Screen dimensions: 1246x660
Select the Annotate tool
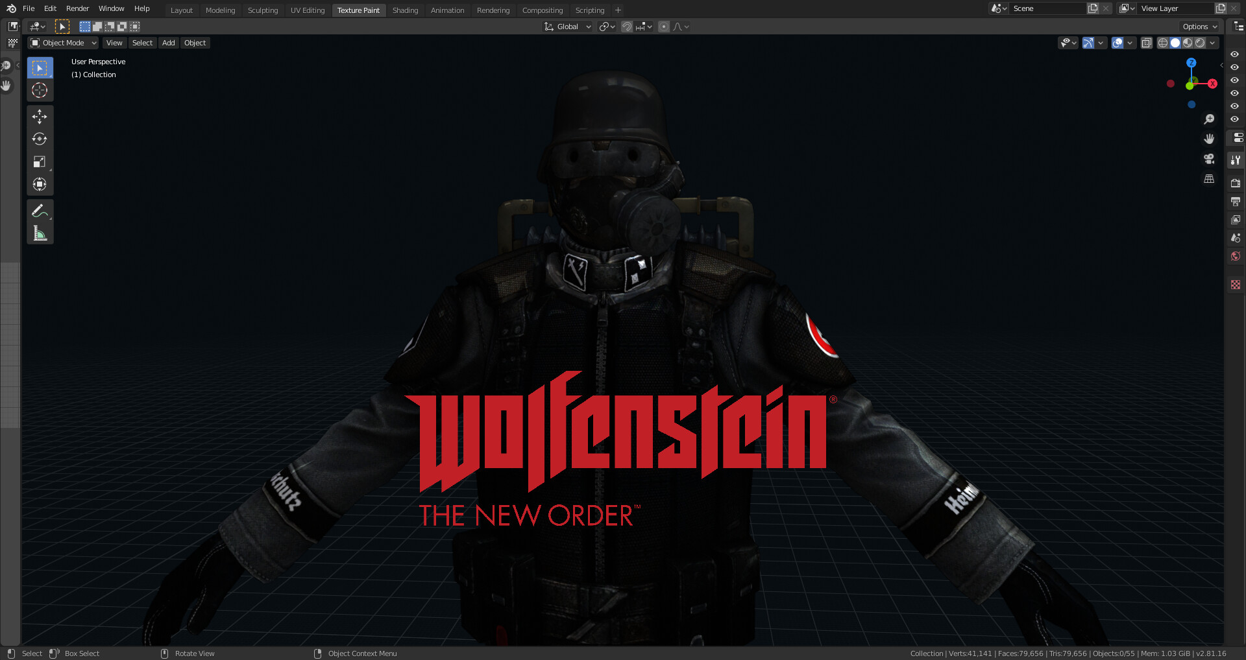pyautogui.click(x=40, y=210)
